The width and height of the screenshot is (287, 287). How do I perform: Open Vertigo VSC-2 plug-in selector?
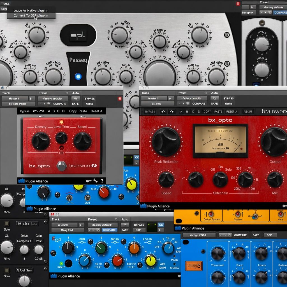(x=199, y=235)
